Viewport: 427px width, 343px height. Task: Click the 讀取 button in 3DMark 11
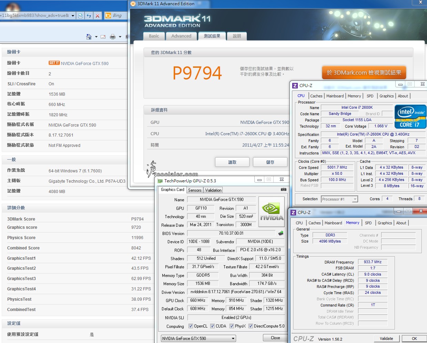coord(232,162)
